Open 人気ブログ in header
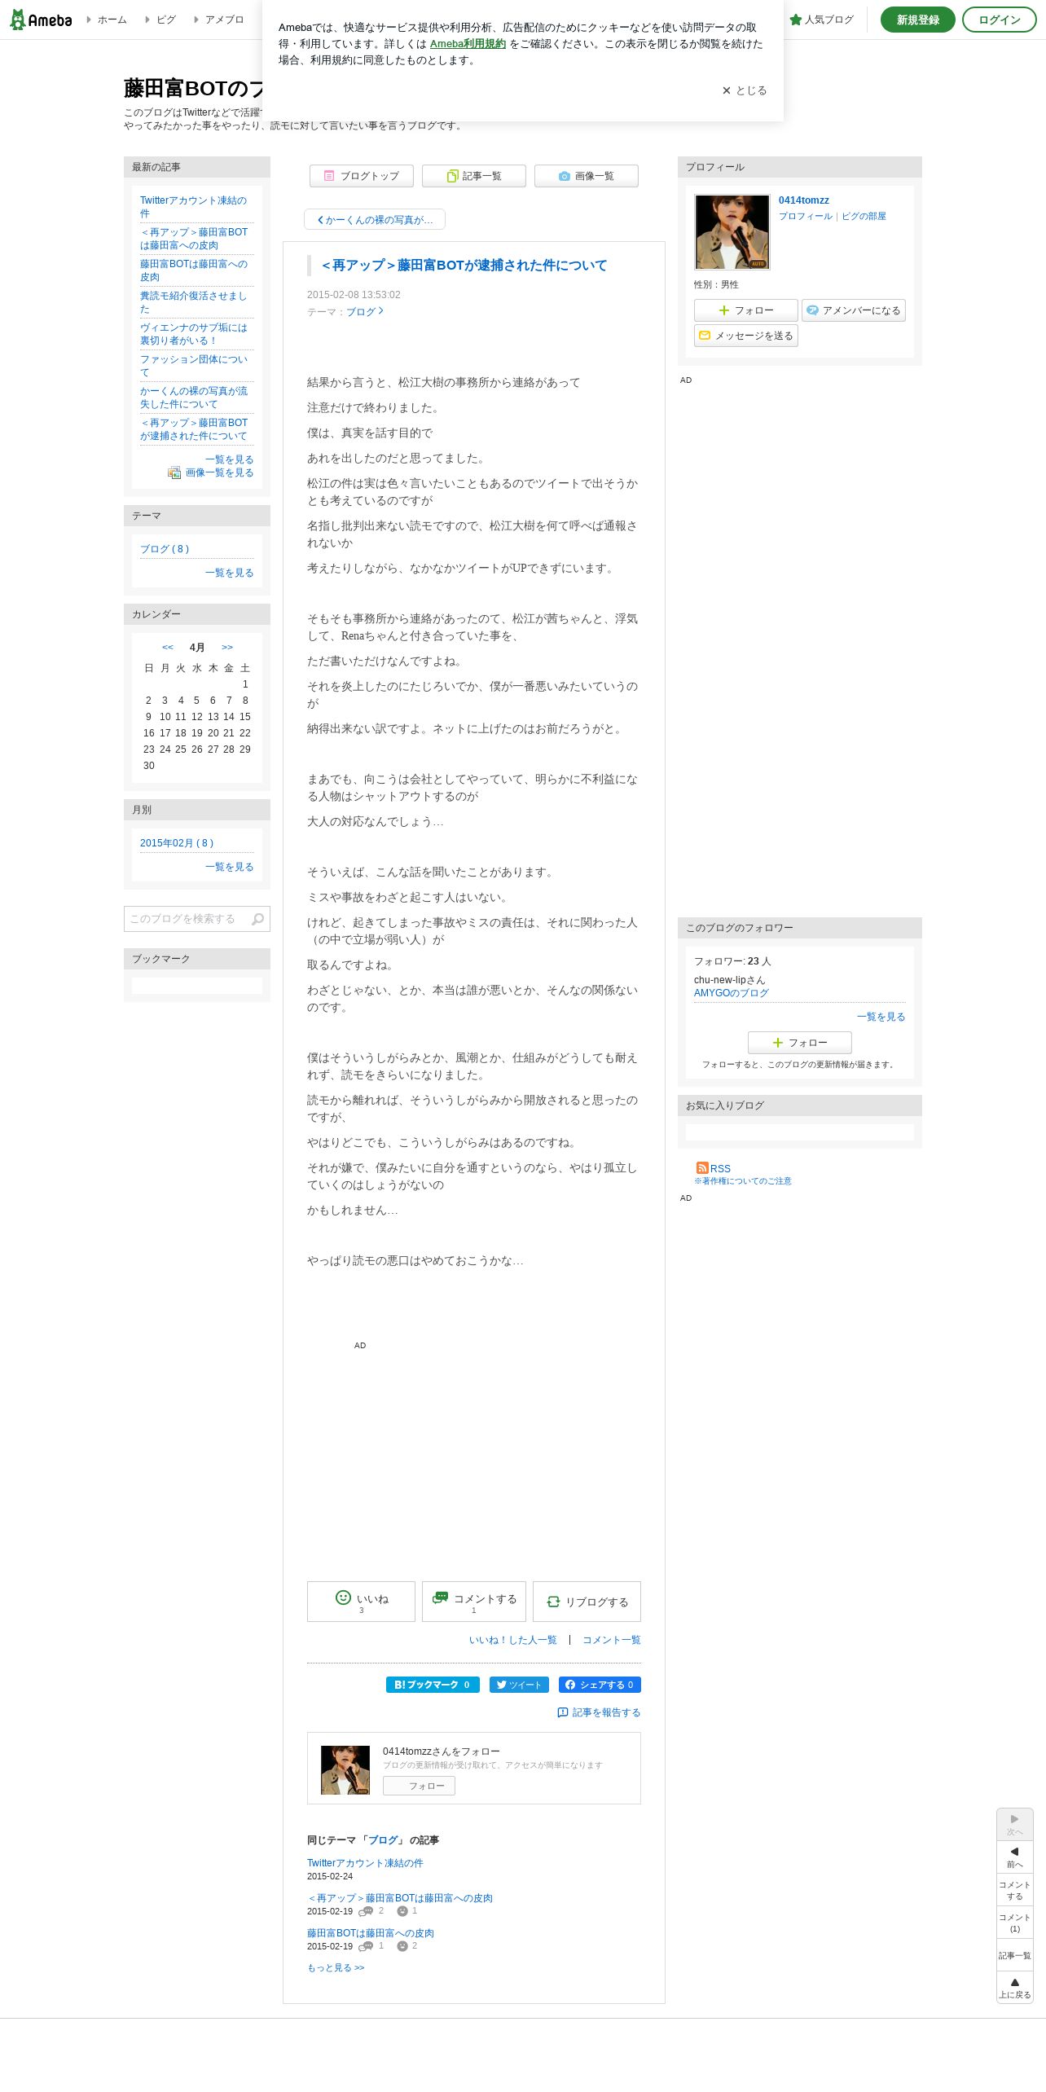This screenshot has height=2092, width=1046. click(x=822, y=20)
